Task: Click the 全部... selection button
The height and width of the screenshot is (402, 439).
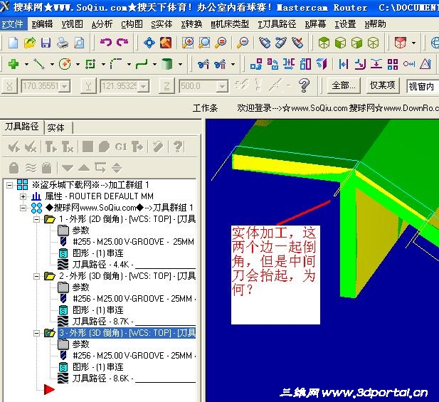Action: coord(343,85)
